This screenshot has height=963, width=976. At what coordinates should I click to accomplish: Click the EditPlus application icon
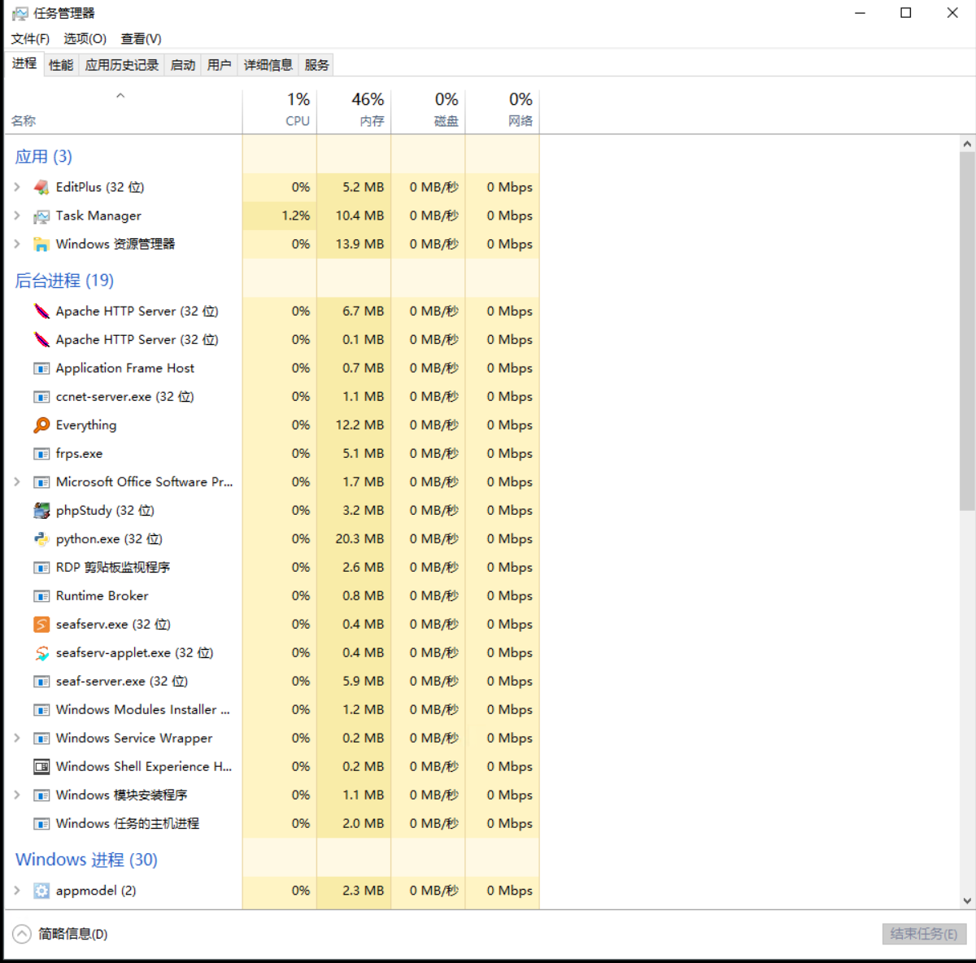click(41, 187)
